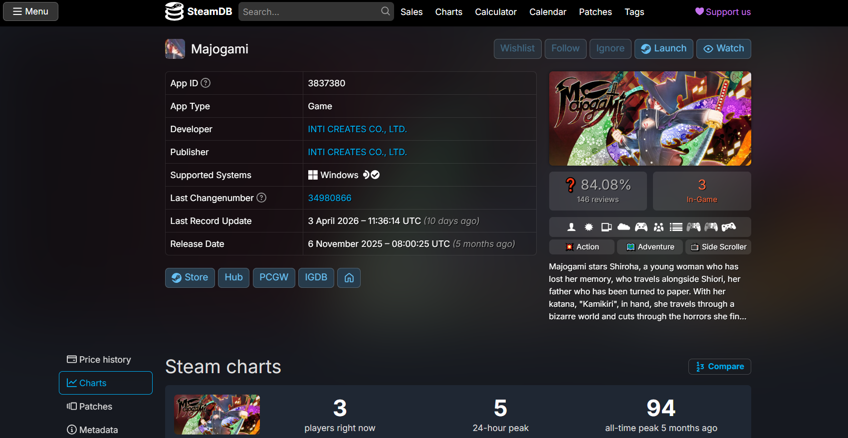Open the Last Changenumber help icon
The height and width of the screenshot is (438, 848).
tap(261, 198)
